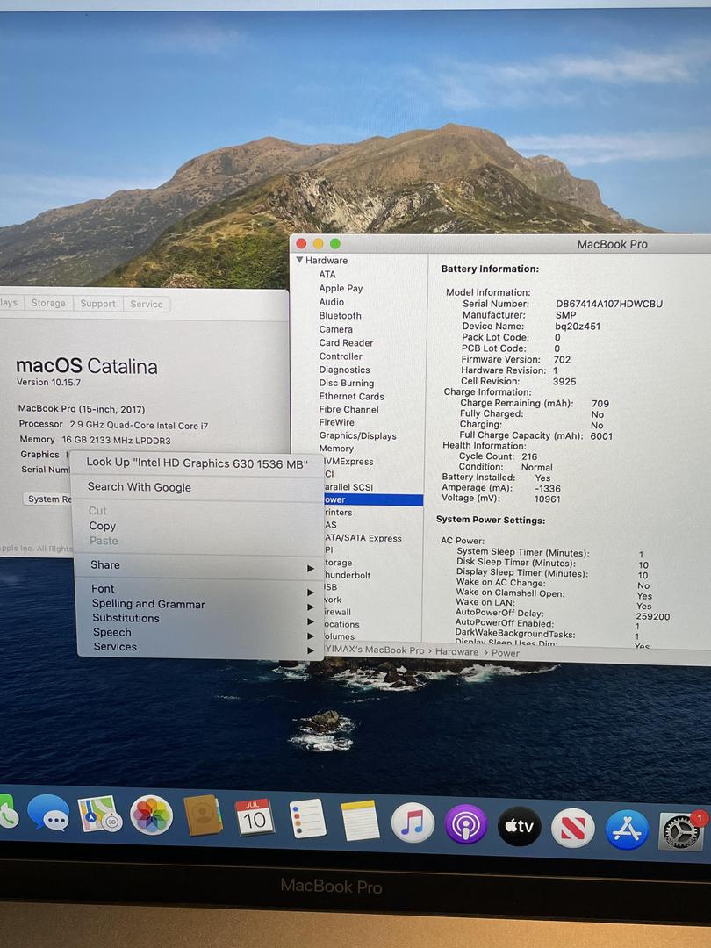Select Audio in the Hardware list
Viewport: 711px width, 948px height.
331,302
